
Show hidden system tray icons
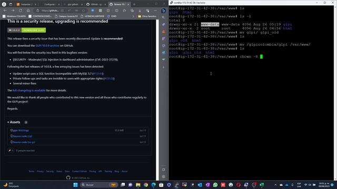pyautogui.click(x=275, y=185)
